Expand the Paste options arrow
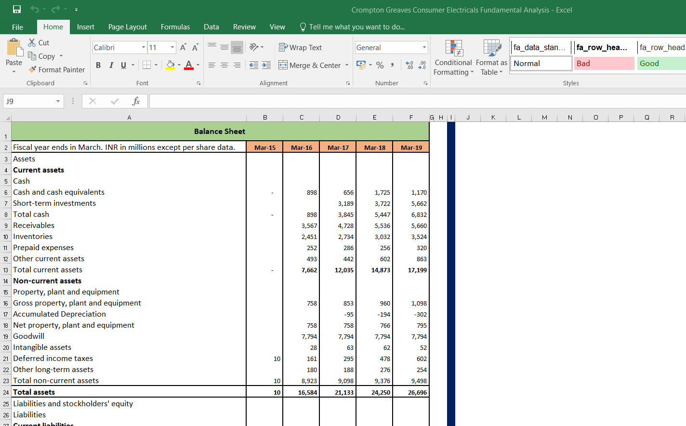Viewport: 686px width, 426px height. pyautogui.click(x=14, y=71)
